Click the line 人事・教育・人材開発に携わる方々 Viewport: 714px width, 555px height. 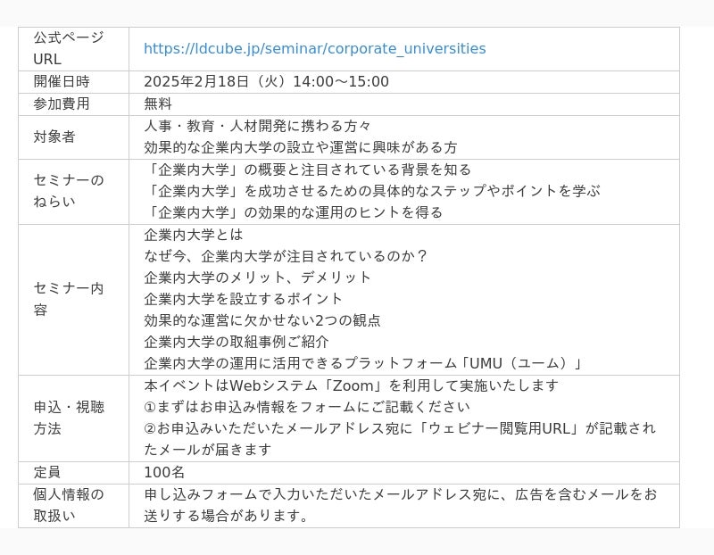pos(257,126)
